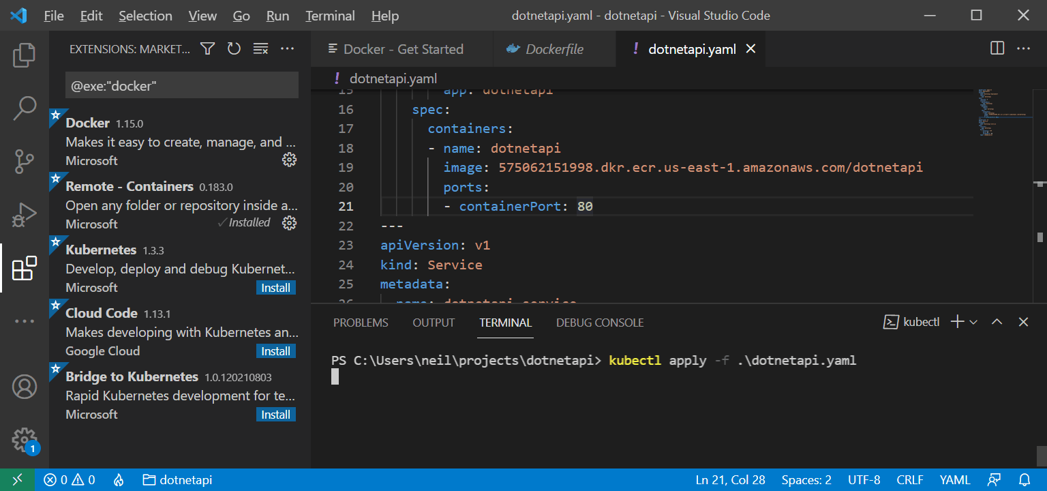Viewport: 1047px width, 491px height.
Task: Open the Explorer view in activity bar
Action: 25,55
